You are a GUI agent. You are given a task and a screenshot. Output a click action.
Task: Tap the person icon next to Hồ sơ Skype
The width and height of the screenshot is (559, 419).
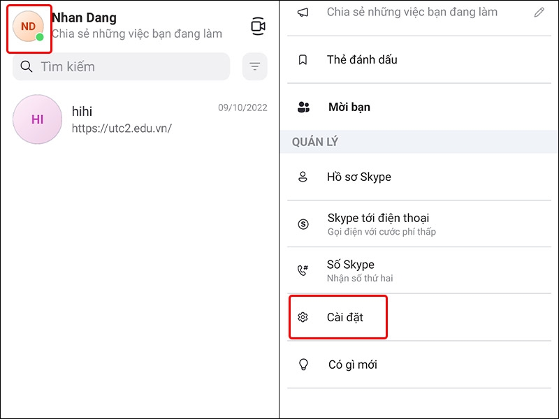pyautogui.click(x=303, y=177)
